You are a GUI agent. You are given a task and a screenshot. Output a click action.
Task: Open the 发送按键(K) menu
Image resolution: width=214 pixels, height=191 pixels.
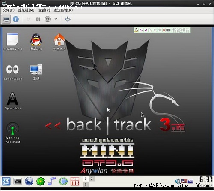pyautogui.click(x=63, y=10)
